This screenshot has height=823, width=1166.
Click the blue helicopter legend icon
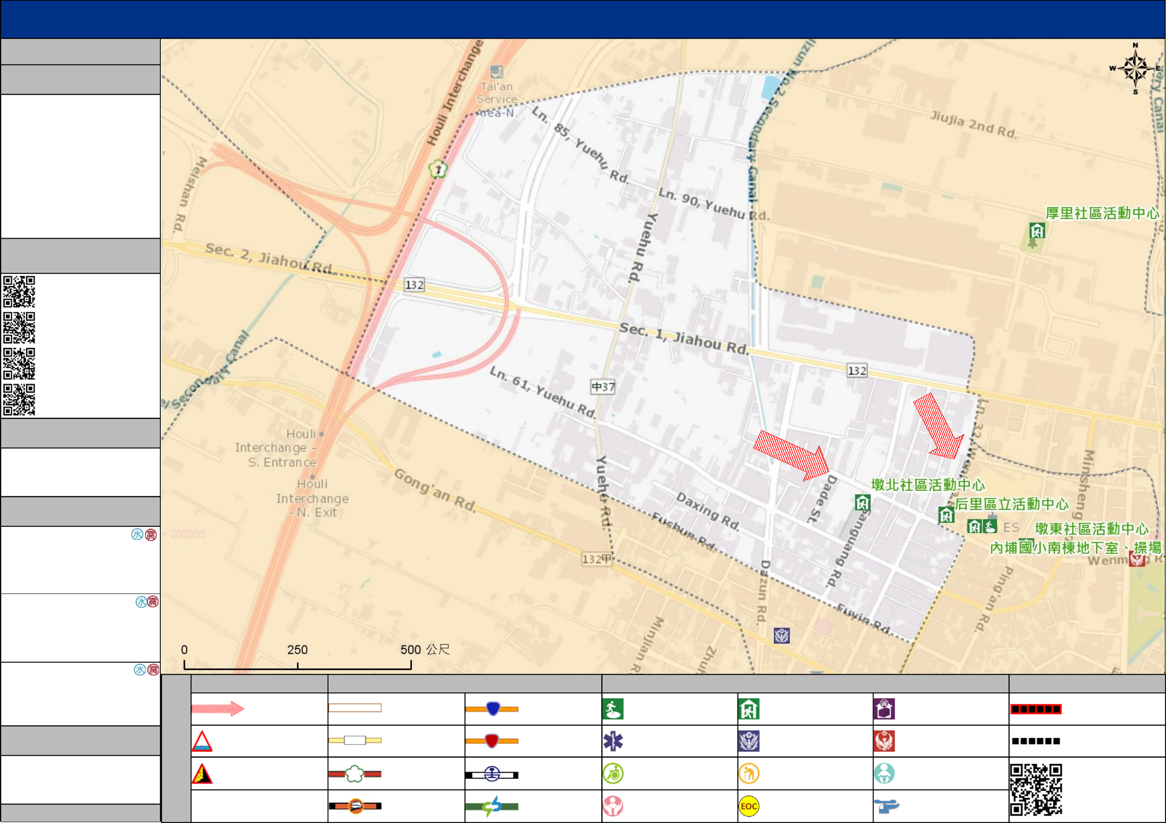coord(886,806)
